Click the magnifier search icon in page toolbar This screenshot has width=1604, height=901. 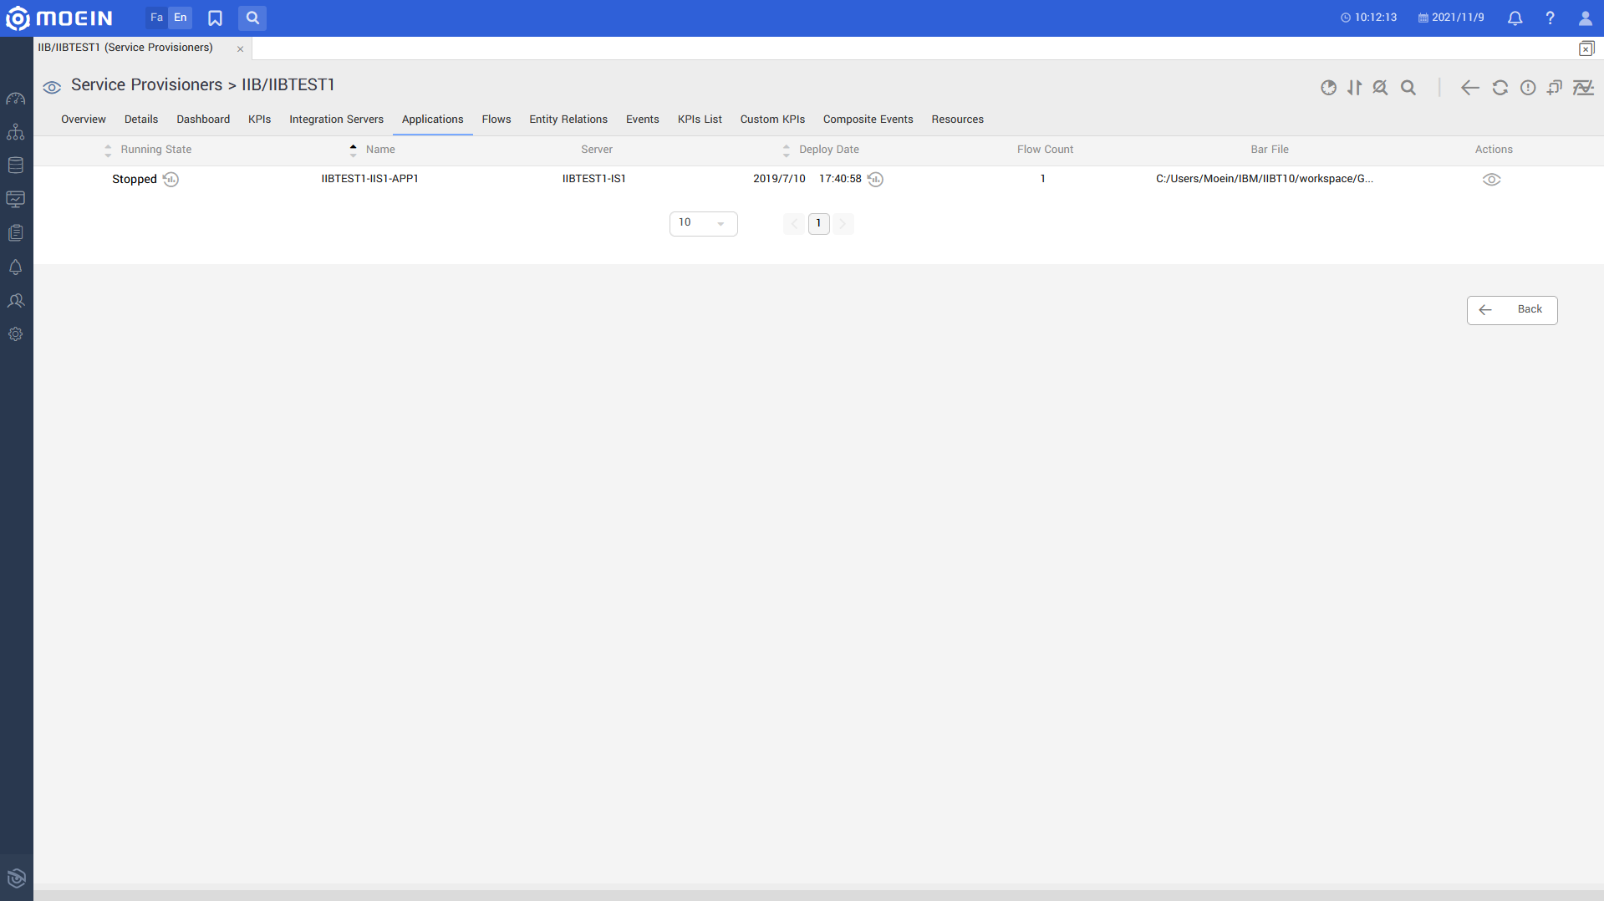click(x=1408, y=88)
